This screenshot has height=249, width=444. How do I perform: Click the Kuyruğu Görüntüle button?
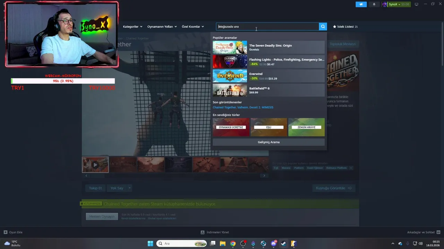(x=334, y=188)
